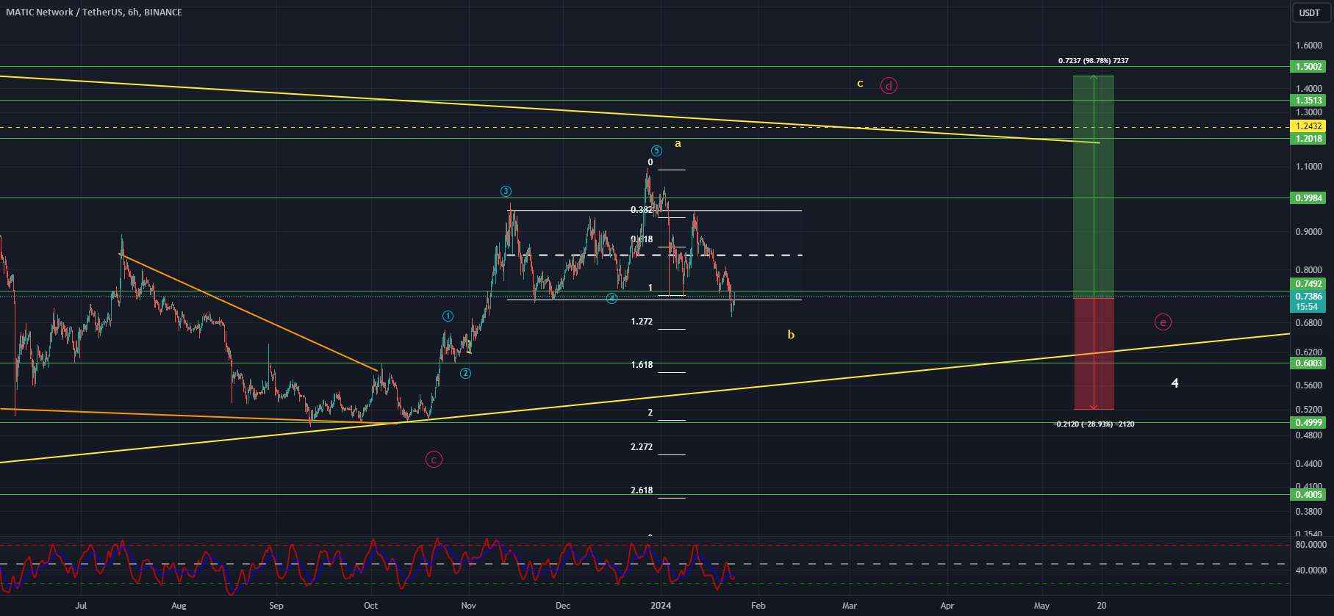Select the 1.3513 price level label
Image resolution: width=1334 pixels, height=616 pixels.
click(x=1309, y=101)
